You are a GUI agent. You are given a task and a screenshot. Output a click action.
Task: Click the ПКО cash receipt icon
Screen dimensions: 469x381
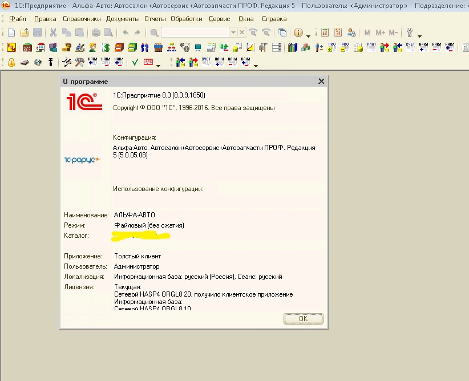331,47
